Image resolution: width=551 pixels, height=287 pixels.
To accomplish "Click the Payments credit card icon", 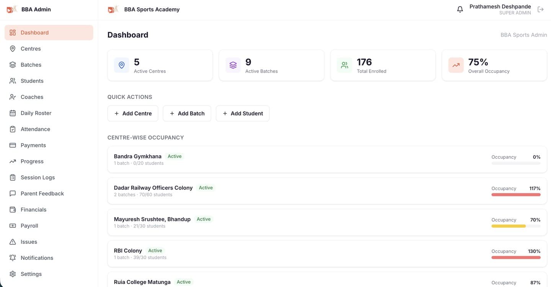I will tap(13, 145).
